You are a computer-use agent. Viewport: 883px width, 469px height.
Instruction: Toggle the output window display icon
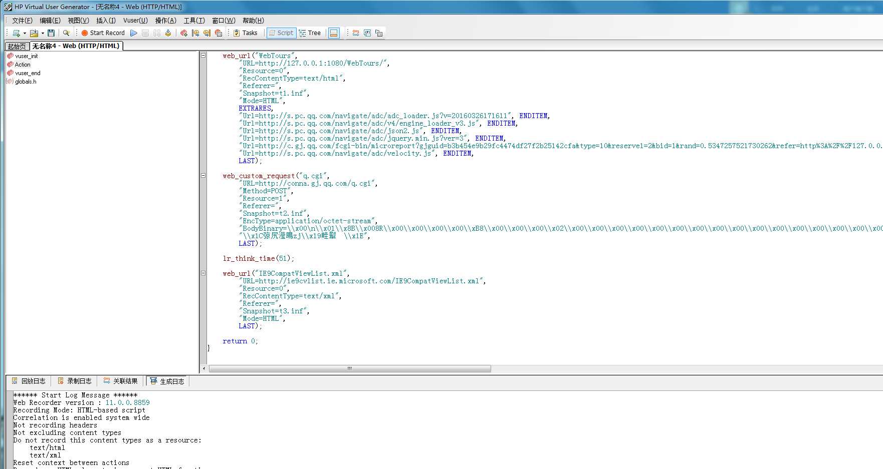coord(334,33)
